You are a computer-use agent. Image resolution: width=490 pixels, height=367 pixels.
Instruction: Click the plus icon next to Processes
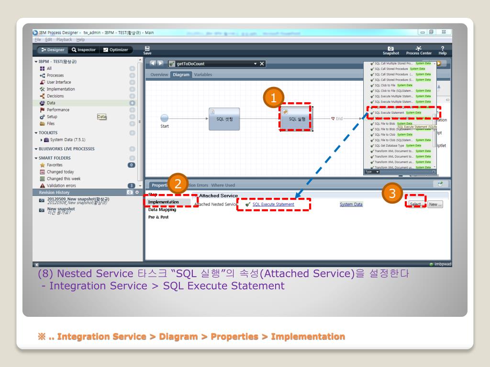(x=132, y=75)
